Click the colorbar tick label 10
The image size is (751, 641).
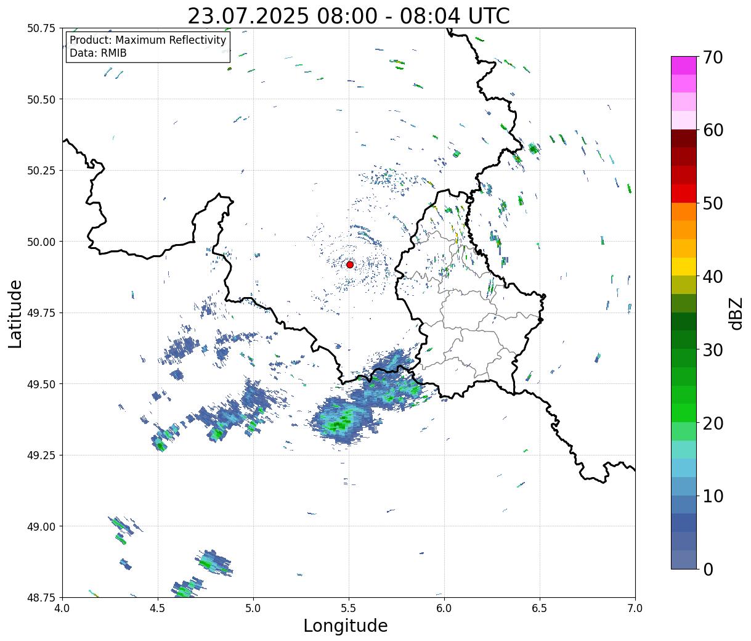point(712,496)
